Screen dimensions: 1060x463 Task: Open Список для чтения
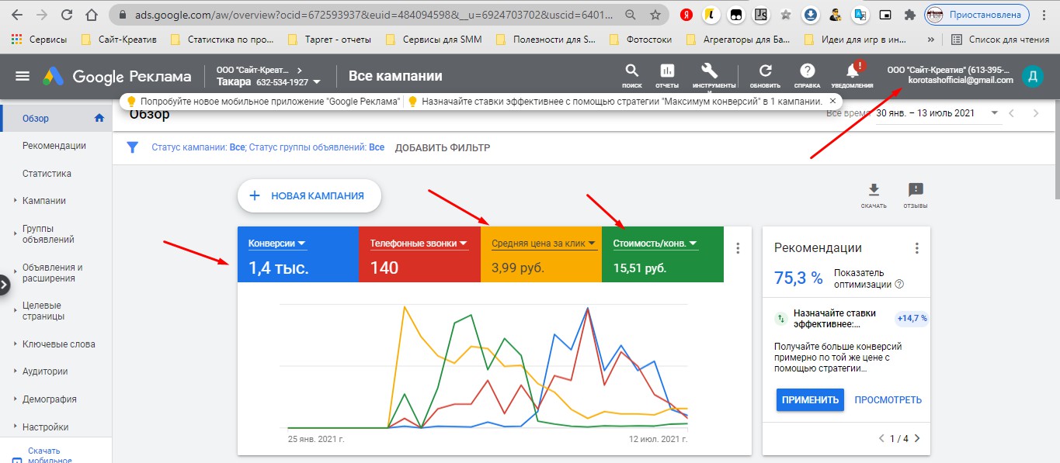click(x=999, y=39)
